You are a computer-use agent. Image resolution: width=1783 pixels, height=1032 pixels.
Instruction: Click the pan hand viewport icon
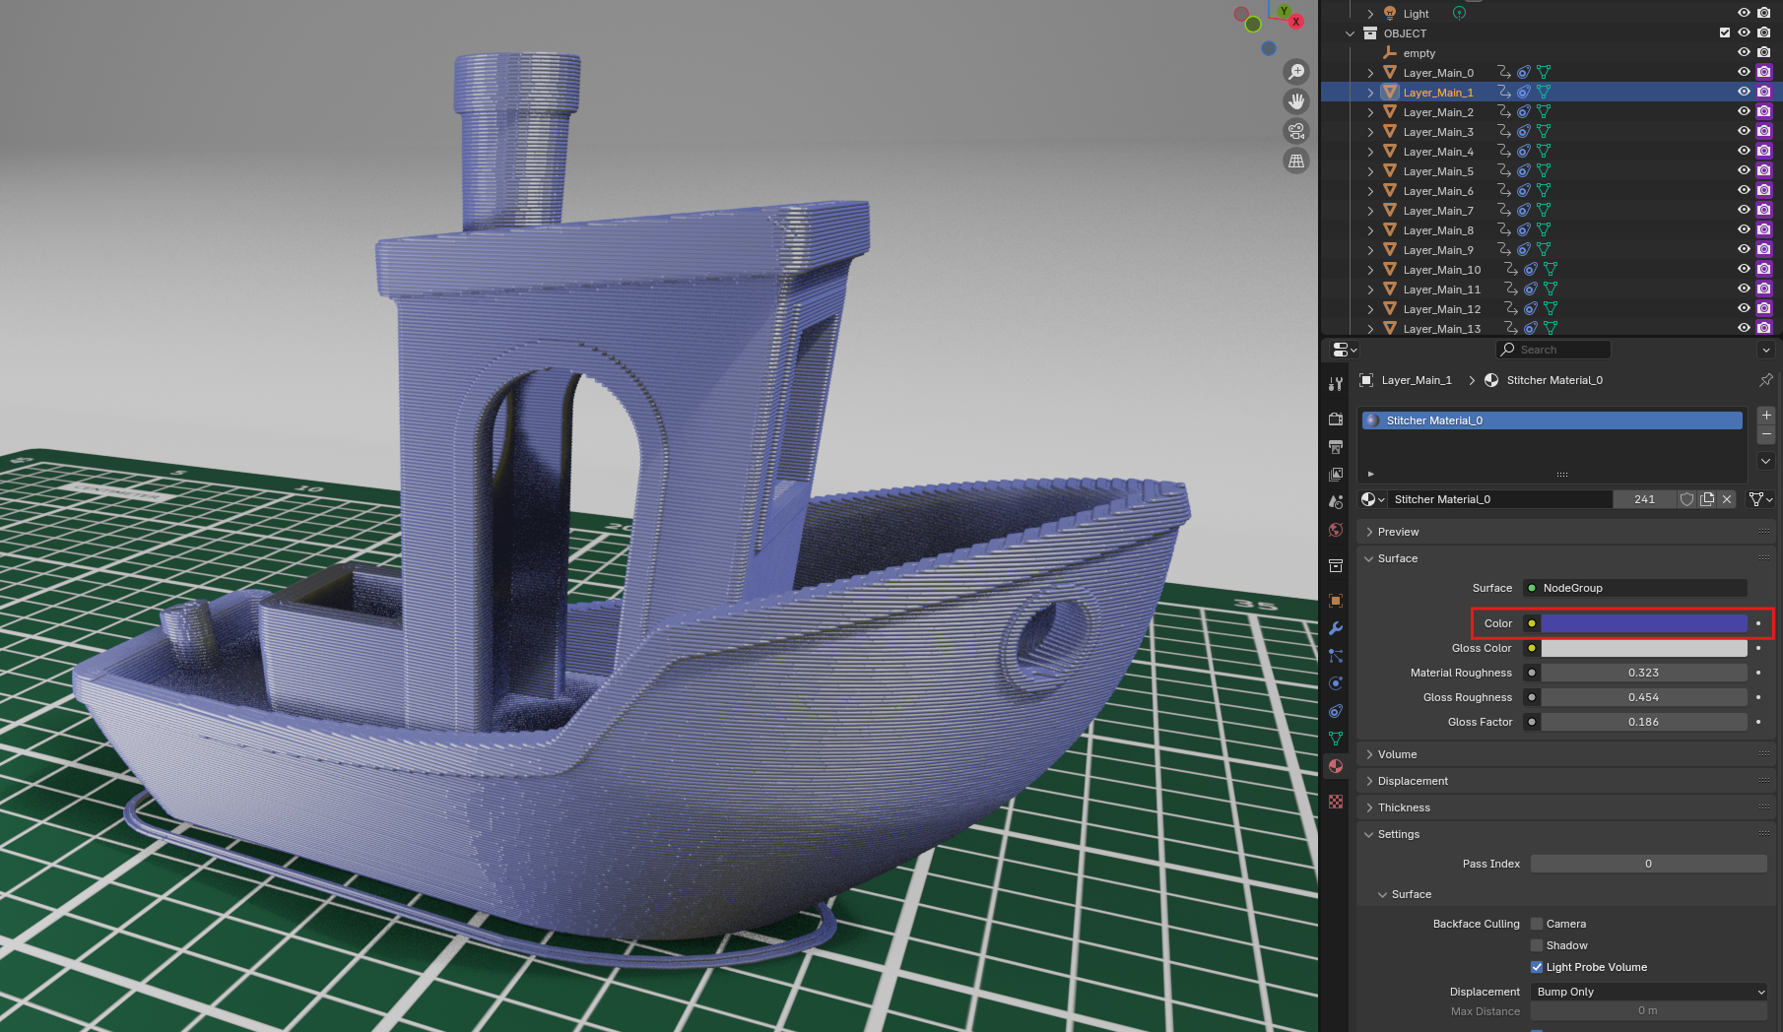coord(1296,101)
